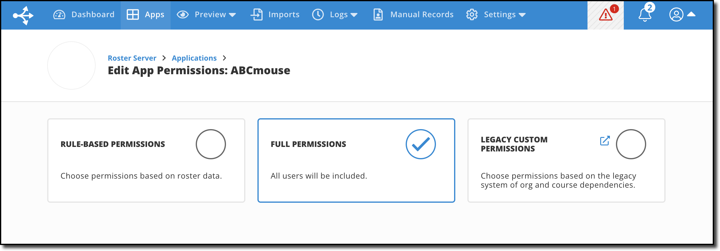Image resolution: width=720 pixels, height=251 pixels.
Task: Click the Logs clock icon
Action: click(x=318, y=14)
